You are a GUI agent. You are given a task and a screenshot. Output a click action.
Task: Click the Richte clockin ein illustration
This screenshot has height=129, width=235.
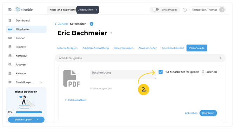[x=27, y=102]
